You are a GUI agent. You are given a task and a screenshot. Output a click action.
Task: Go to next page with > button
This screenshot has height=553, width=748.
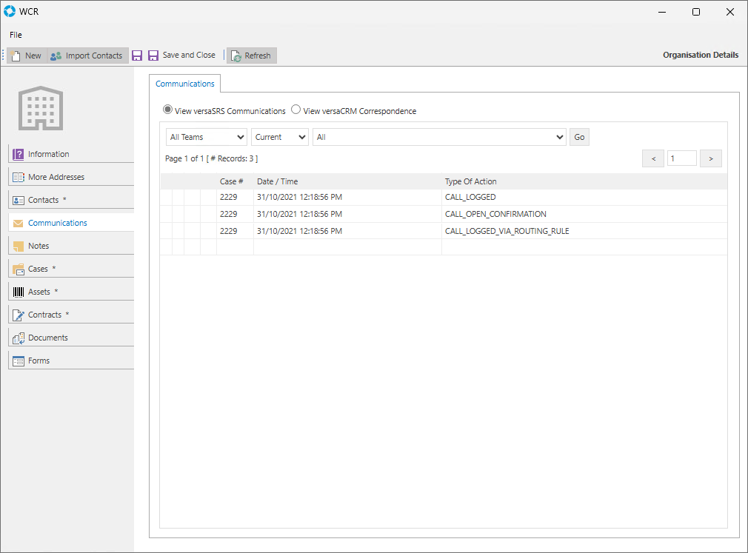pos(710,158)
